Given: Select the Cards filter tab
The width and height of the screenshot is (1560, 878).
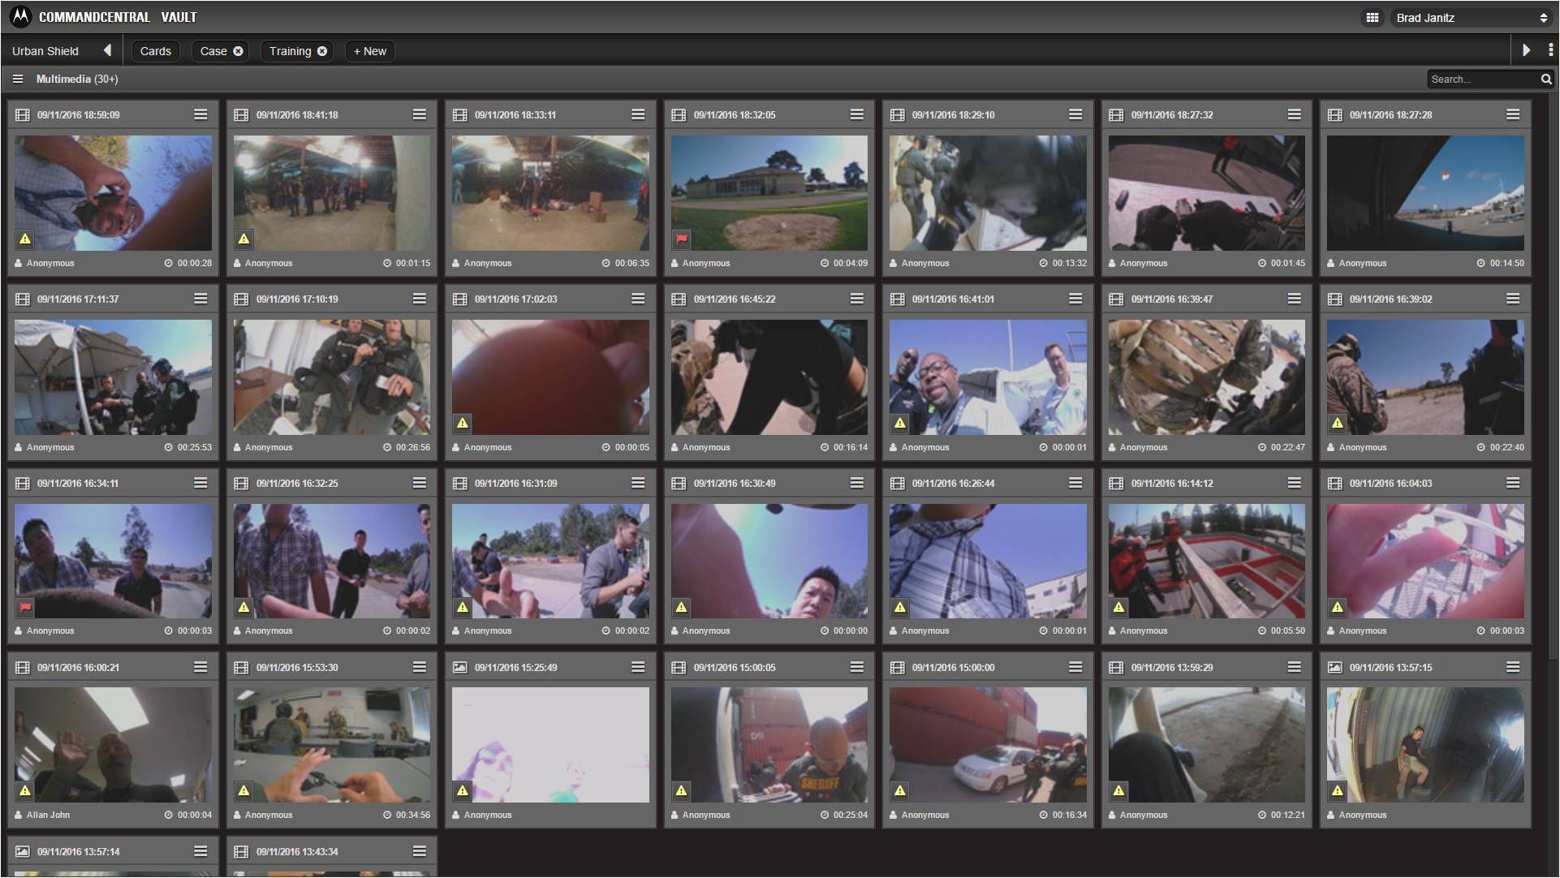Looking at the screenshot, I should click(x=155, y=50).
